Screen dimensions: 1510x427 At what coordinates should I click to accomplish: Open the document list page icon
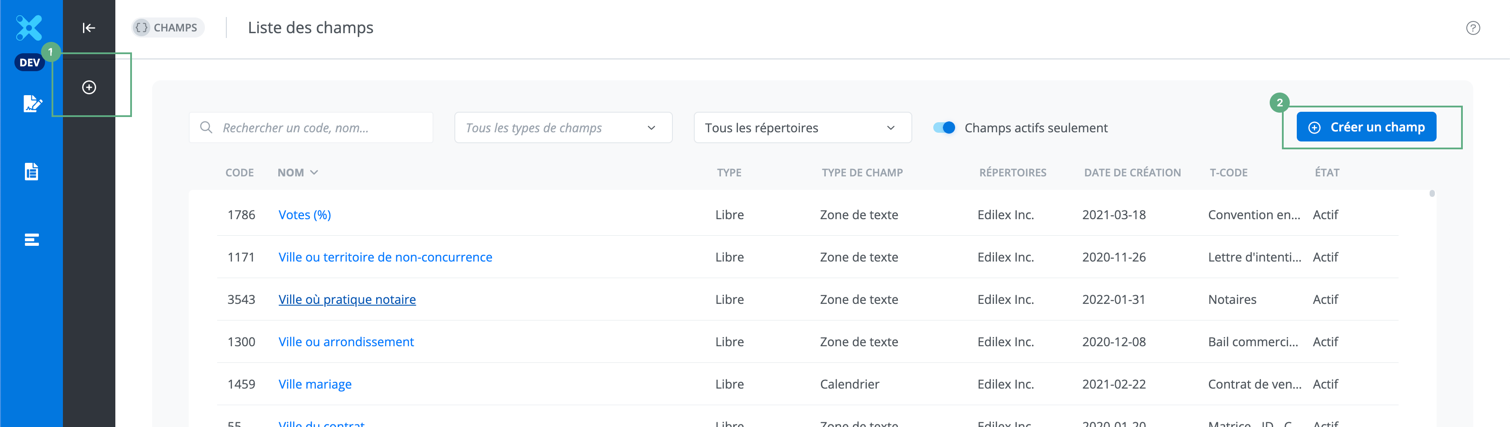[x=31, y=172]
